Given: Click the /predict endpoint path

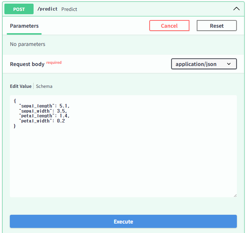Looking at the screenshot, I should [x=47, y=9].
